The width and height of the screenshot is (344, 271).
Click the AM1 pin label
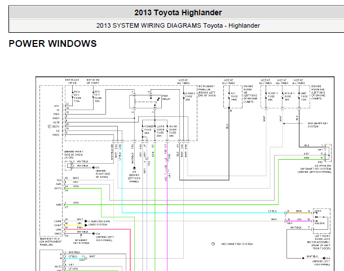click(x=59, y=184)
